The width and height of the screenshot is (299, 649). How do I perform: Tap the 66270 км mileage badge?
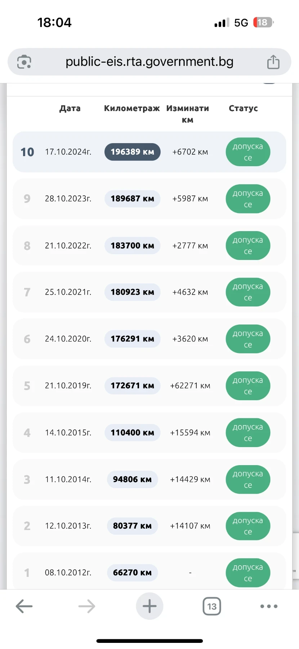tap(132, 573)
